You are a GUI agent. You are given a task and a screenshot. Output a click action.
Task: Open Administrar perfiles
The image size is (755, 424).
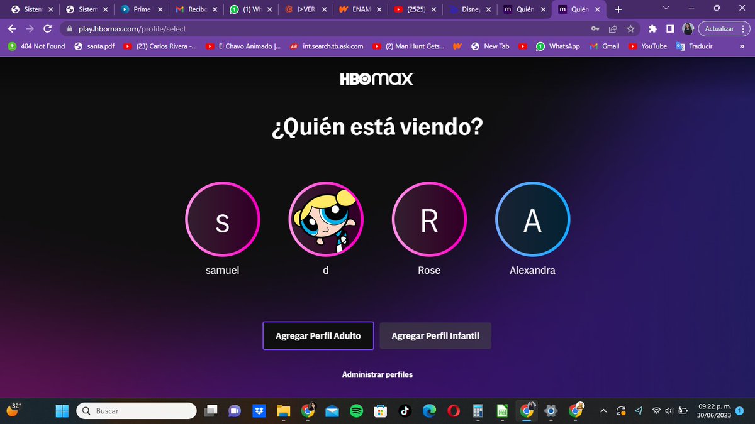pos(377,374)
